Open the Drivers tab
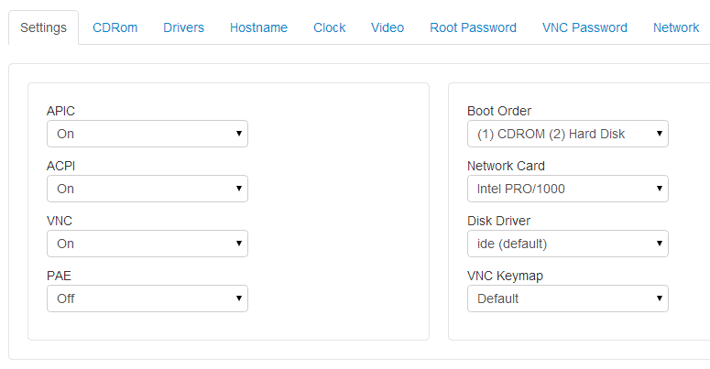710x369 pixels. point(183,27)
